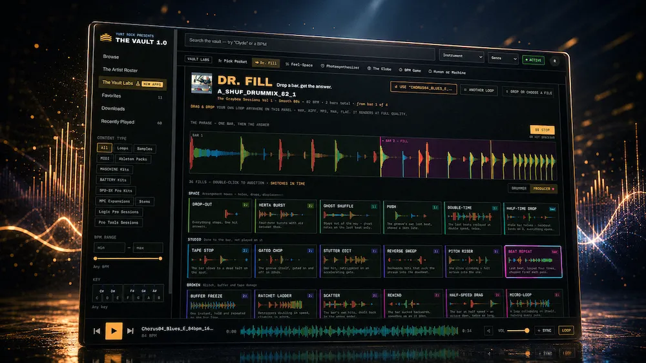The image size is (646, 363).
Task: Click the next track icon
Action: [x=130, y=331]
